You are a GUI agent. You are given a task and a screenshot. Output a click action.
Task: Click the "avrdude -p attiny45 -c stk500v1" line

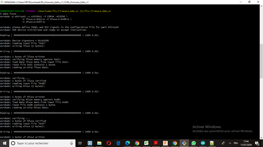pos(34,17)
